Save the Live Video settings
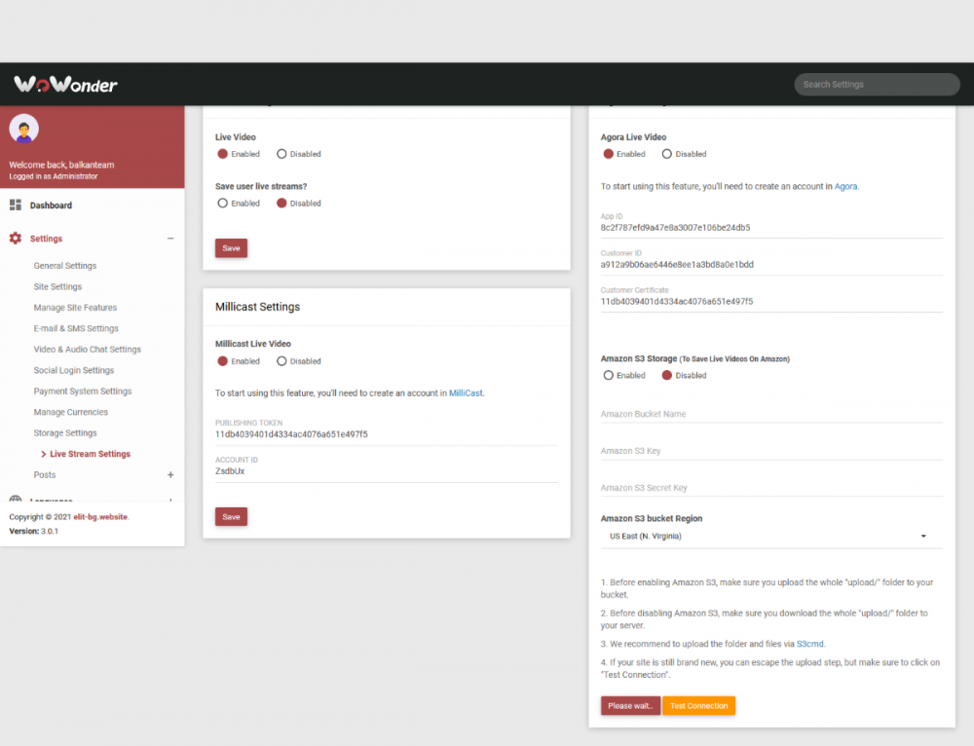Screen dimensions: 974x746 (231, 247)
